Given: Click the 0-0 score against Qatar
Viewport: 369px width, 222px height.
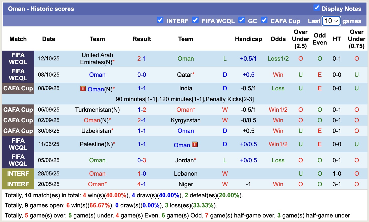Looking at the screenshot, I should coord(142,75).
